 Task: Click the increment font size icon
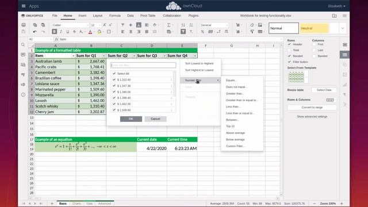[x=105, y=25]
